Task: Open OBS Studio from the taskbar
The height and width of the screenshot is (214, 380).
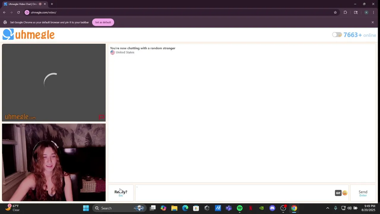Action: tap(283, 208)
